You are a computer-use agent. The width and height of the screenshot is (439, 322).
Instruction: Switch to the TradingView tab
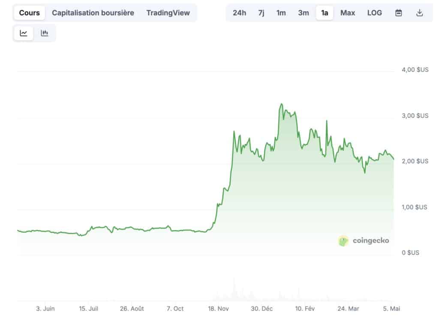(x=168, y=13)
